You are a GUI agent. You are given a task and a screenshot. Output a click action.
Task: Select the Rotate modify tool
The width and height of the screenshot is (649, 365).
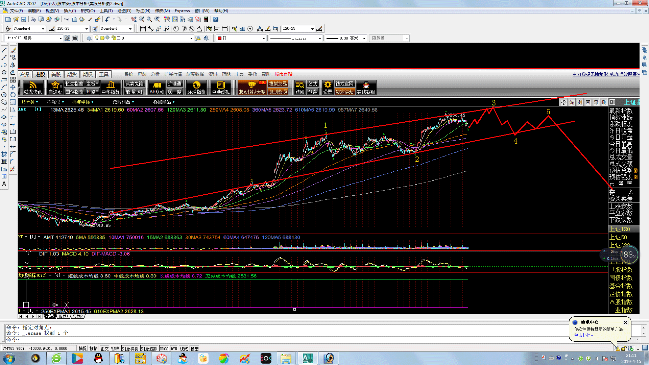(x=13, y=95)
